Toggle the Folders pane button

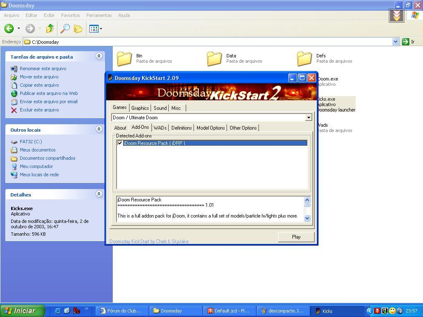(78, 28)
